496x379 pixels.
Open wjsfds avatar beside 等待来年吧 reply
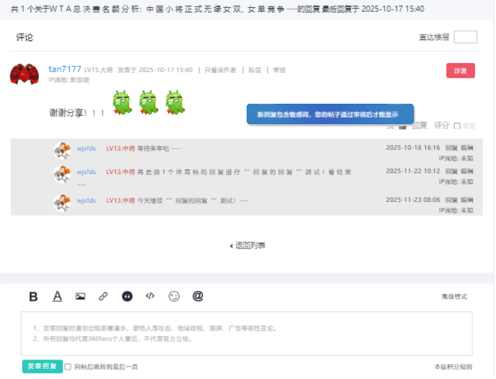point(62,151)
